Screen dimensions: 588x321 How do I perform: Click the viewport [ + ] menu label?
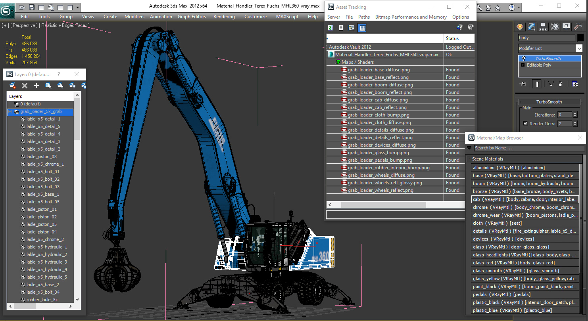point(6,25)
